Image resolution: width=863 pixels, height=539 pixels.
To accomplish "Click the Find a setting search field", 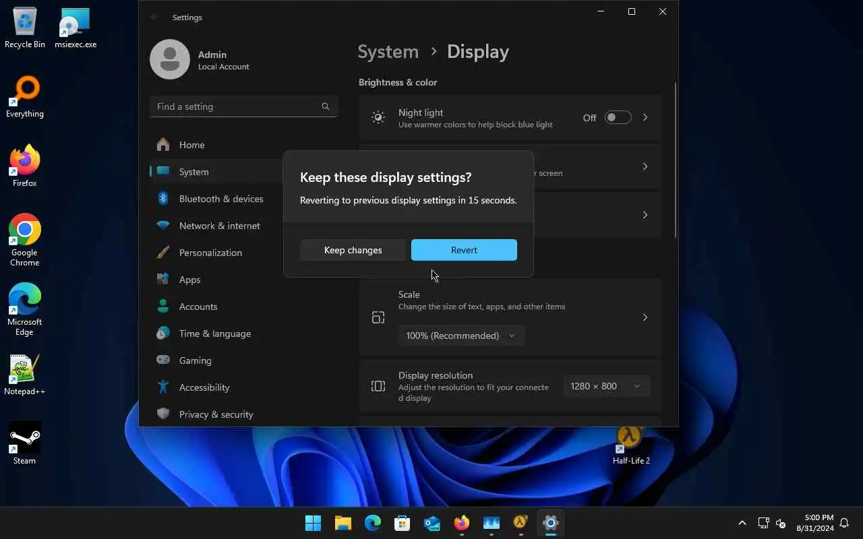I will [244, 106].
